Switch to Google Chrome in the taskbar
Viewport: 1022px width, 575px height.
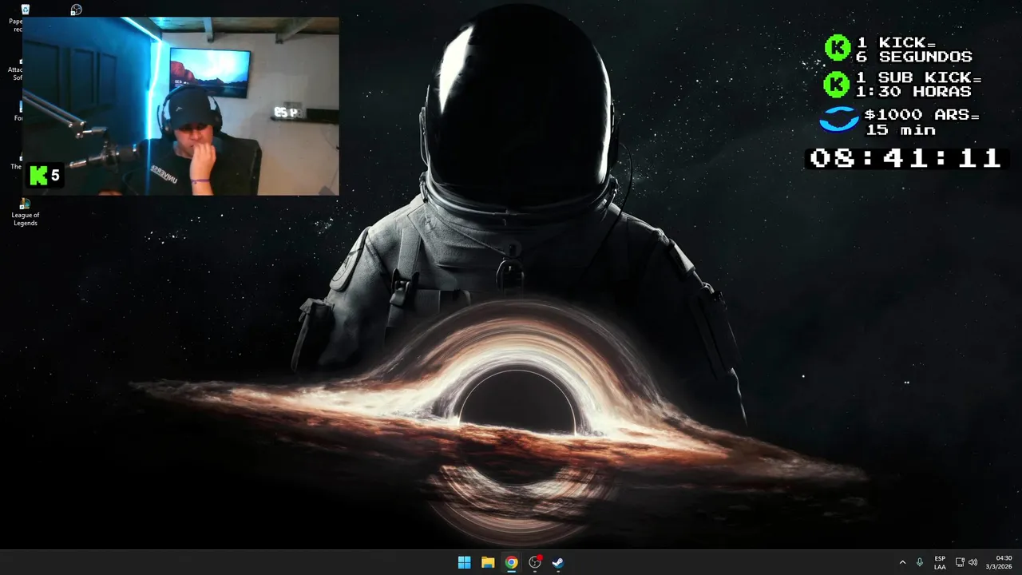(511, 562)
